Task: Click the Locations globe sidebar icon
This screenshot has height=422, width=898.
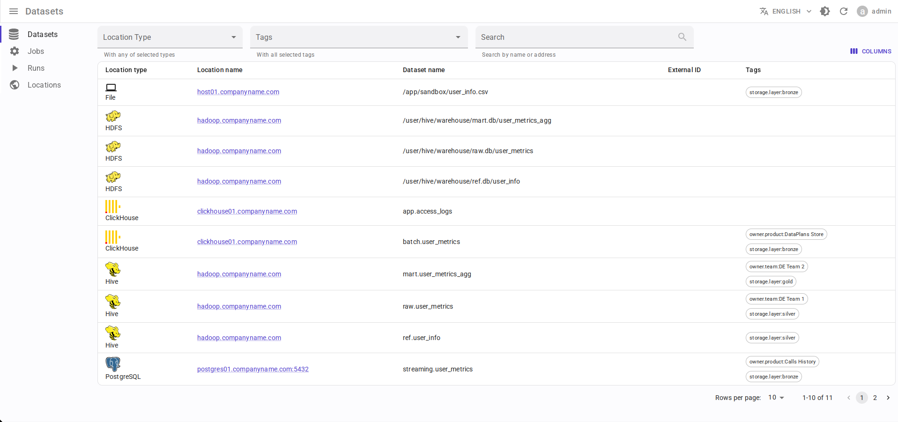Action: point(15,85)
